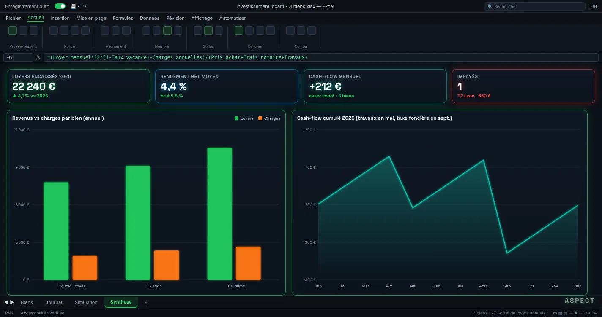
Task: Select the page break preview icon
Action: pos(565,313)
